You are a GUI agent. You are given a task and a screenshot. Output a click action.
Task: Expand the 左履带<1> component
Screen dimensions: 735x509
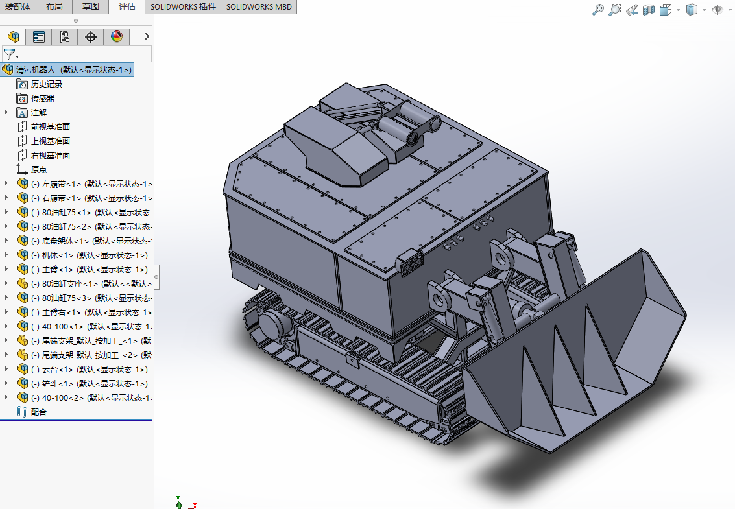[x=6, y=183]
